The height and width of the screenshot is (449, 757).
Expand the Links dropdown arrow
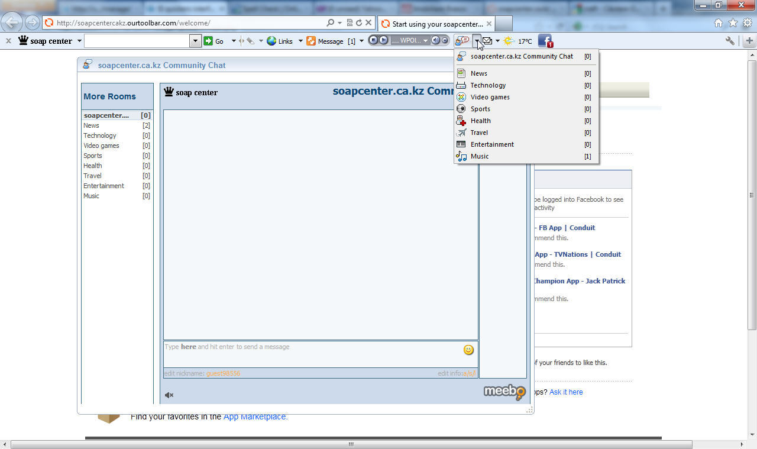[x=300, y=41]
